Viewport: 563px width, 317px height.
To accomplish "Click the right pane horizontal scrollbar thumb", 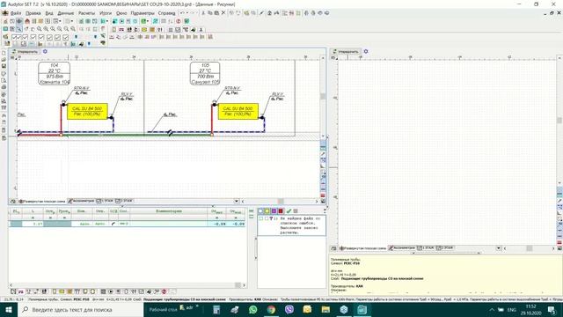I will [530, 248].
